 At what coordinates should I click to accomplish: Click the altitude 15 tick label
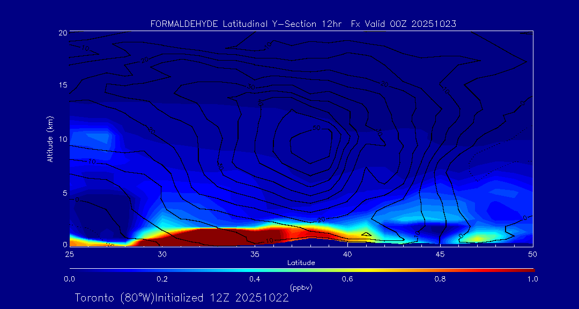(x=62, y=85)
